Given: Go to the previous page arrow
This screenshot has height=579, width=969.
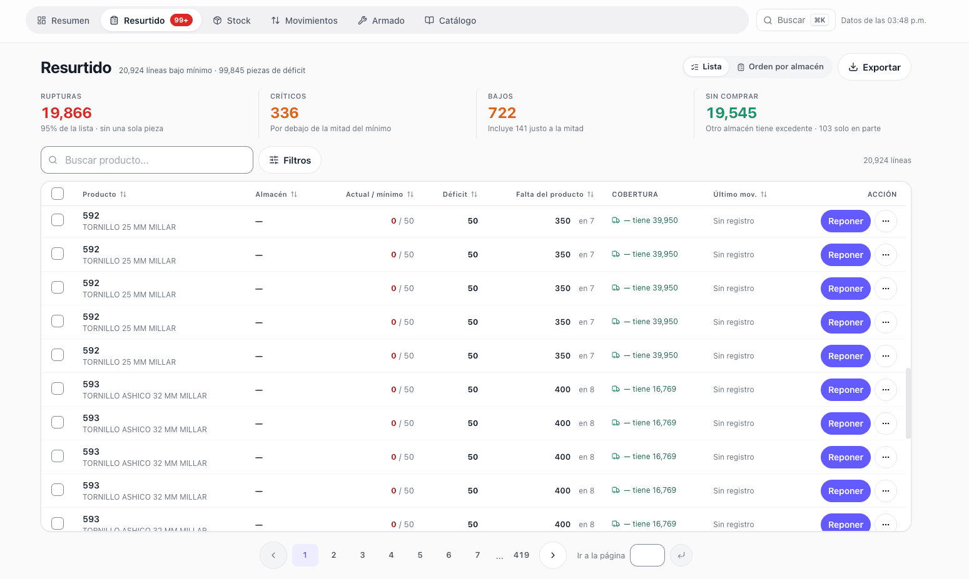Looking at the screenshot, I should [273, 555].
